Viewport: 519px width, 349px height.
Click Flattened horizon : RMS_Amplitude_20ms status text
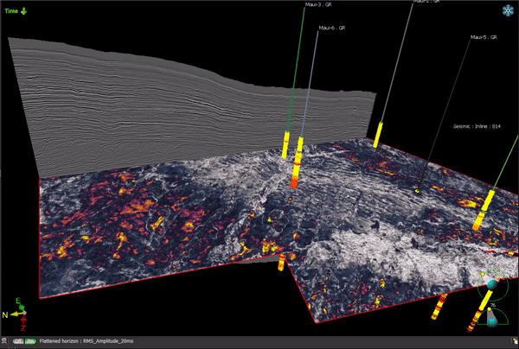[x=86, y=341]
